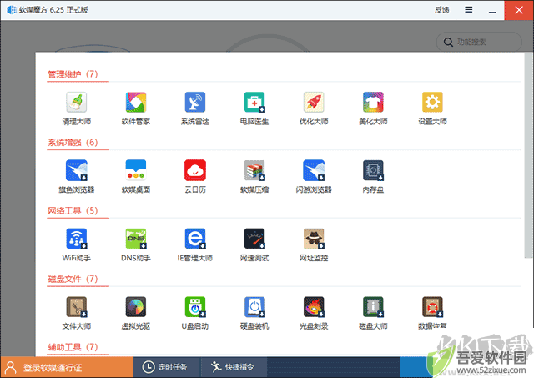Launch 旗鱼浏览器 browser icon
The width and height of the screenshot is (534, 378).
click(x=76, y=170)
